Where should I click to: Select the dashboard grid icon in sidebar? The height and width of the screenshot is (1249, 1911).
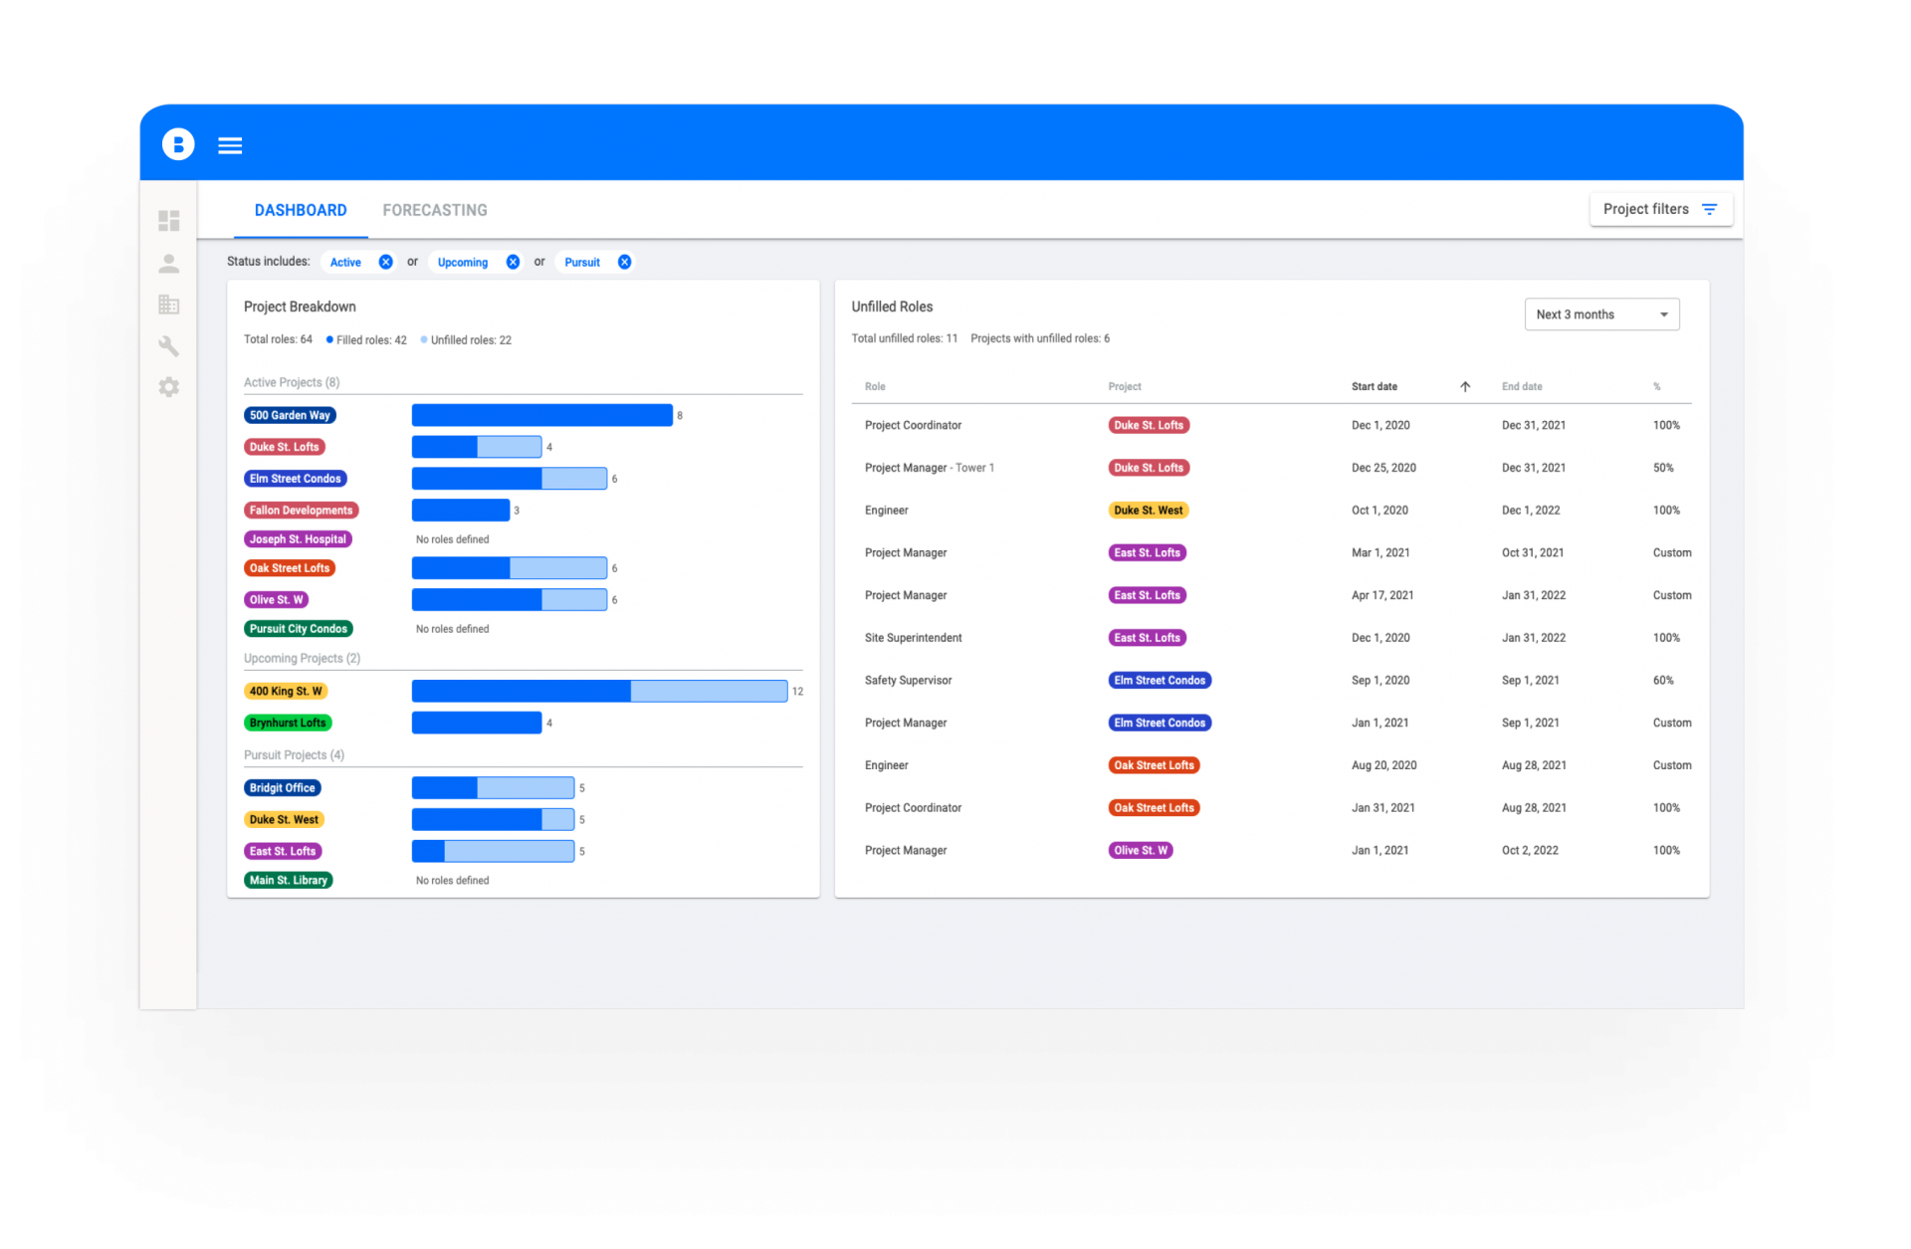point(168,221)
